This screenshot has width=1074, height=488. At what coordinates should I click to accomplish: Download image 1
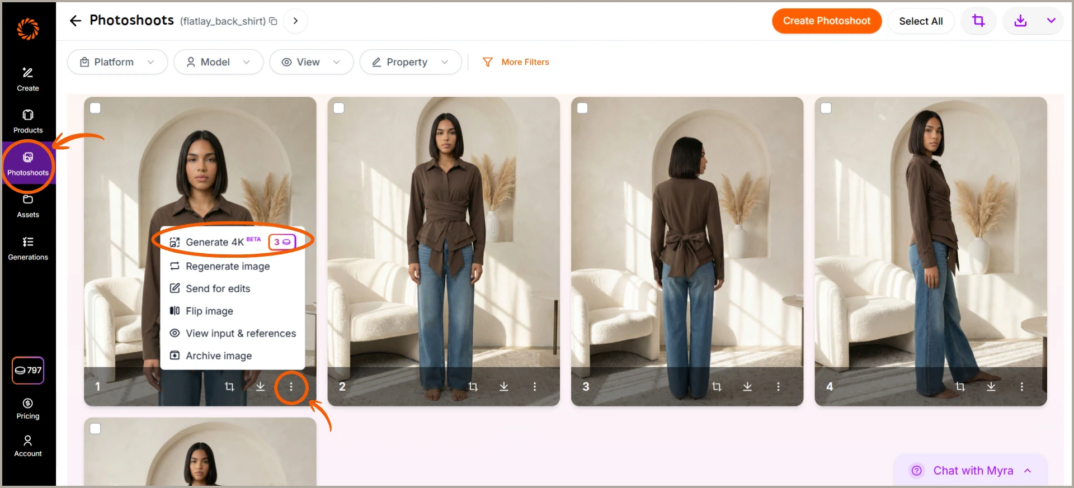pyautogui.click(x=260, y=387)
